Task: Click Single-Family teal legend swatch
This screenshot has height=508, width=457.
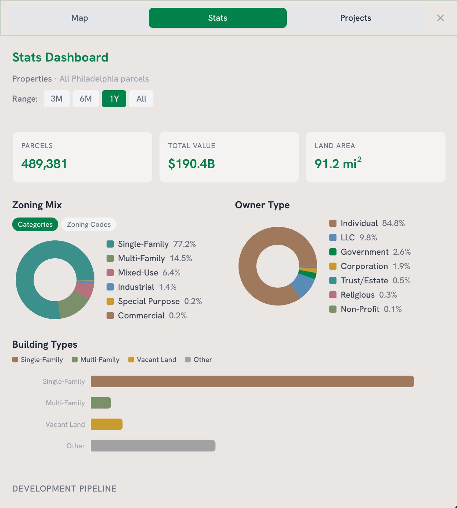Action: [x=110, y=244]
